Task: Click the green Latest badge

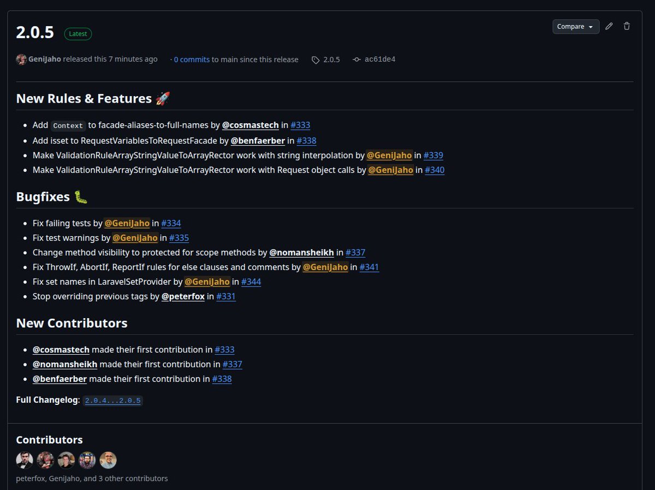Action: click(78, 33)
